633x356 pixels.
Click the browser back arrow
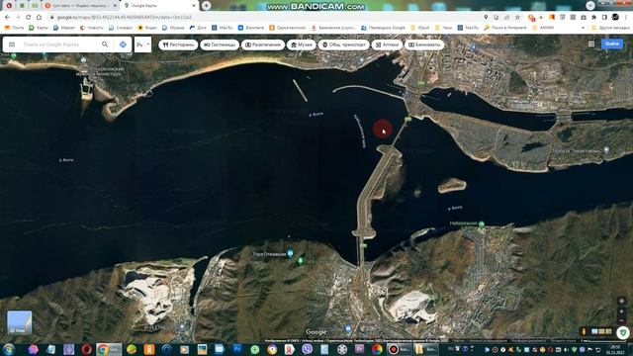point(7,18)
